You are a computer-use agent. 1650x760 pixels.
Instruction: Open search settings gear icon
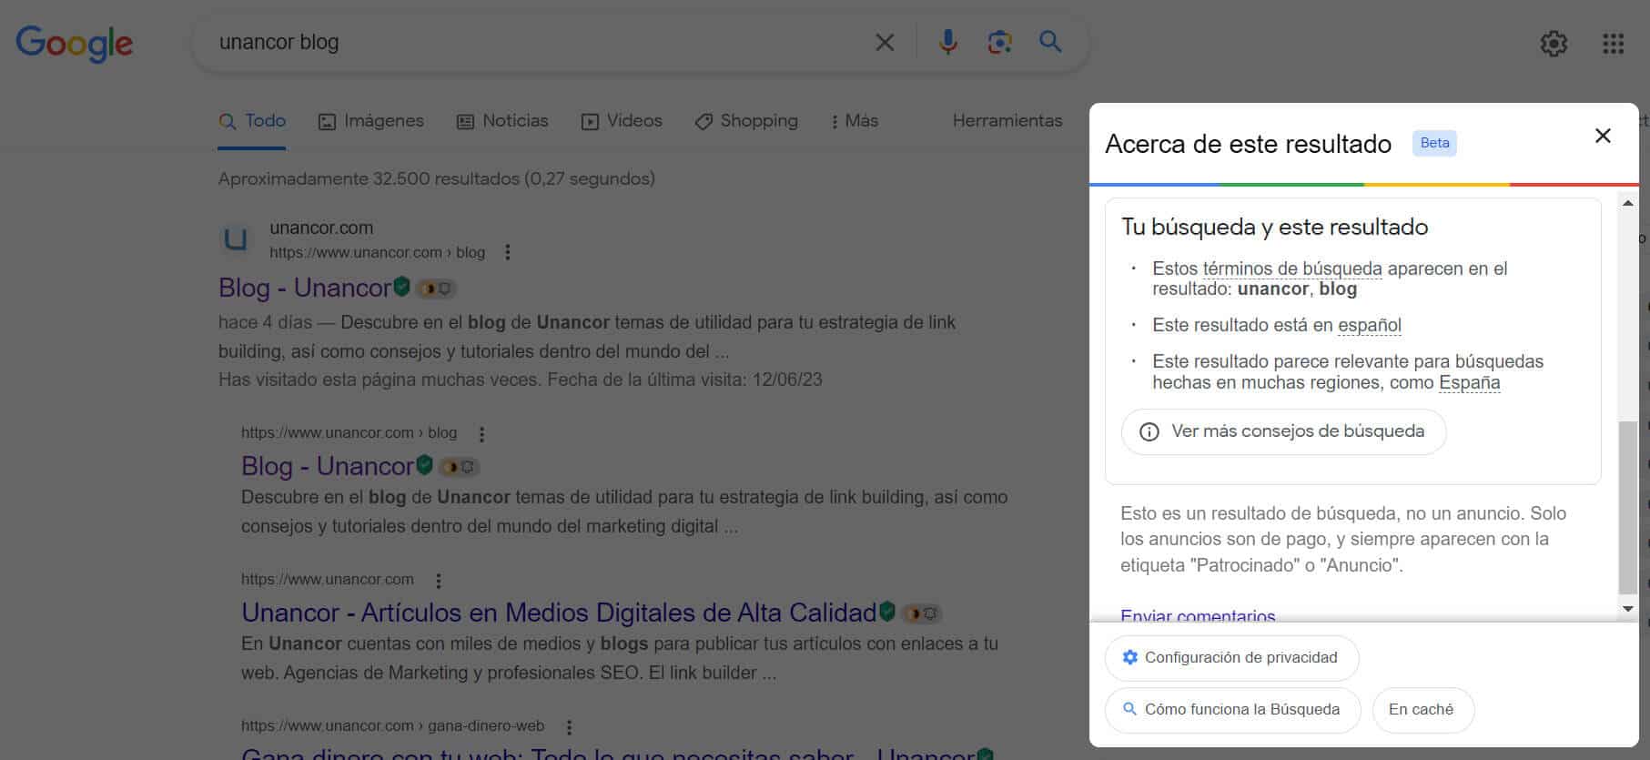[1554, 43]
